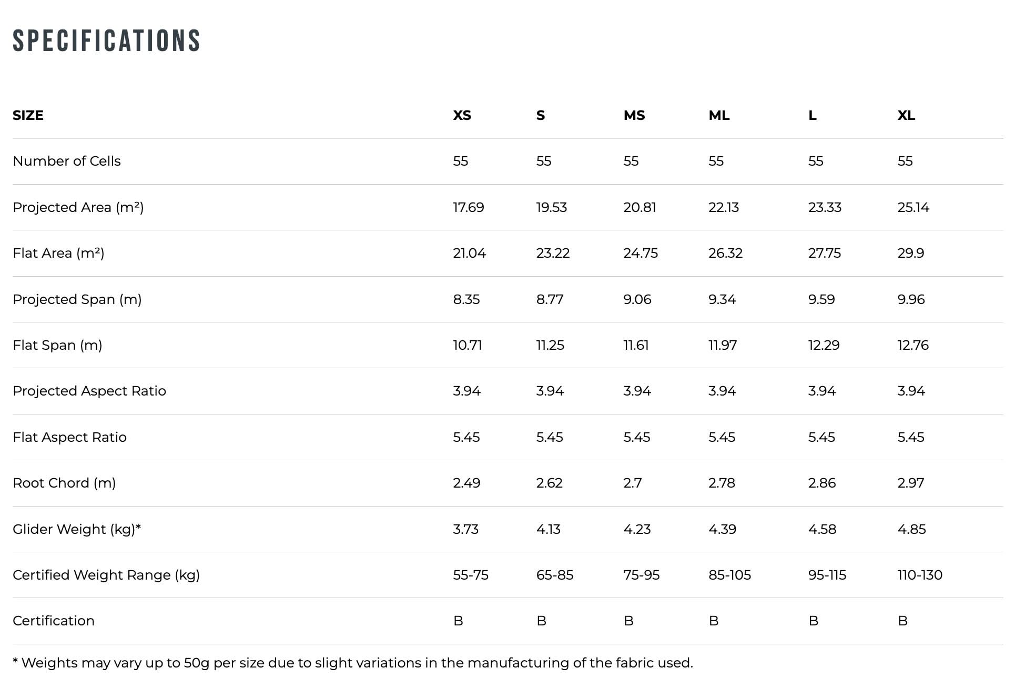The image size is (1015, 688).
Task: Click the 4.58 glider weight value
Action: point(822,529)
